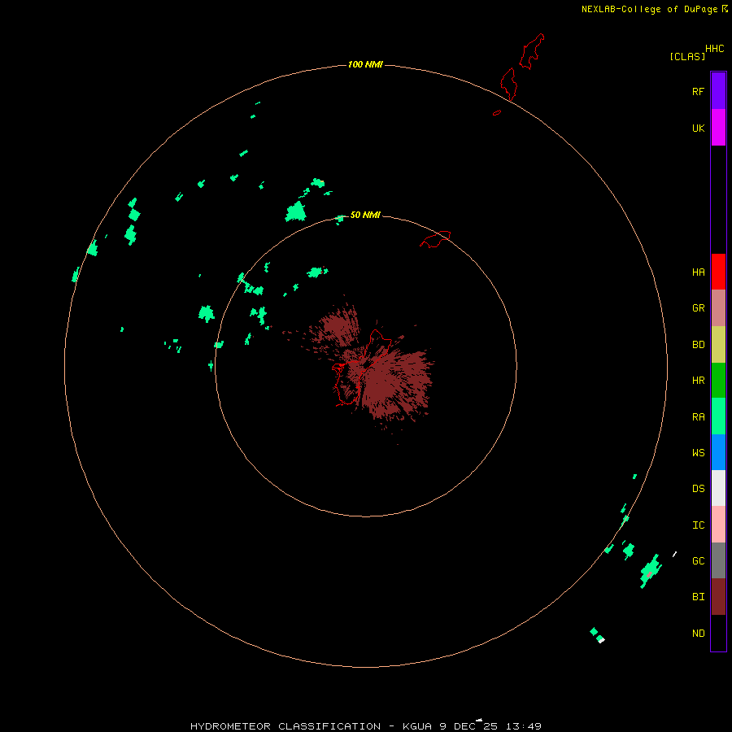Click the KGUA radar site identifier

(418, 726)
